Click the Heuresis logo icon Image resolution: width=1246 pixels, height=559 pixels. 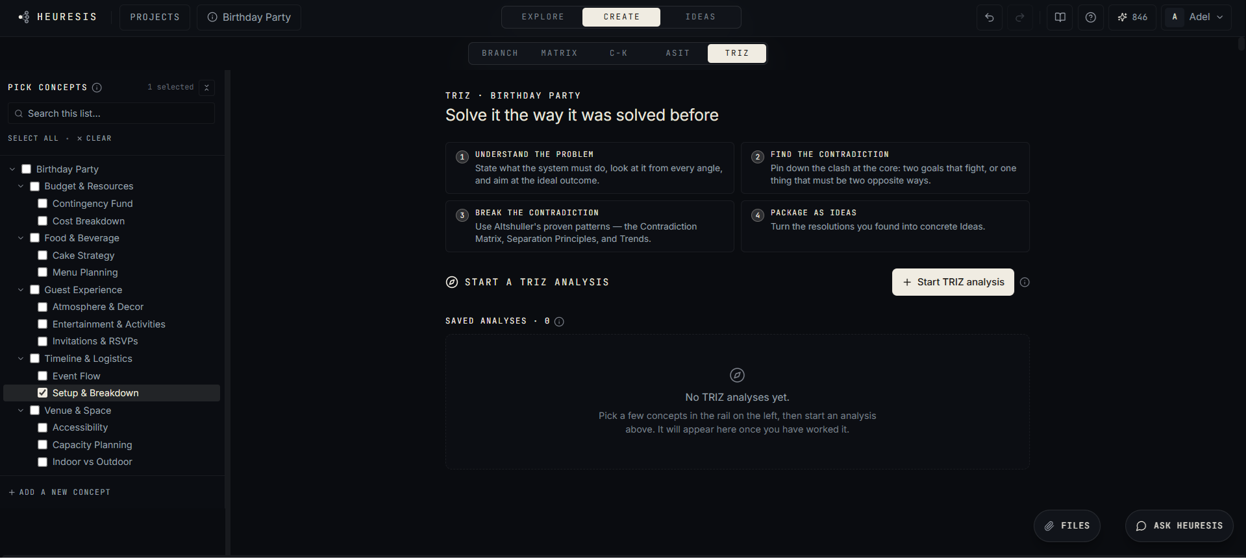click(24, 17)
